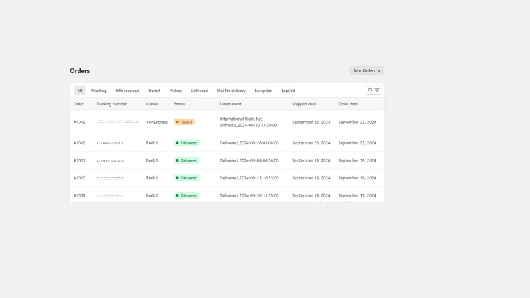
Task: Click the Delivered badge on order #1012
Action: (187, 143)
